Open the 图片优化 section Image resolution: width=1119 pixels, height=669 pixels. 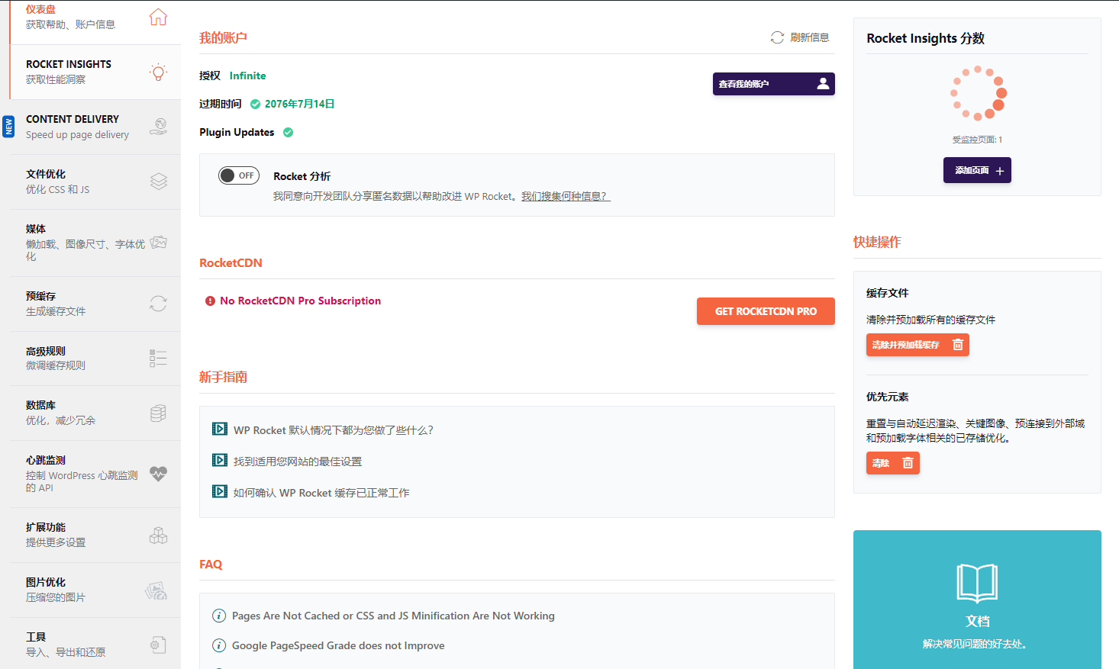click(x=95, y=590)
